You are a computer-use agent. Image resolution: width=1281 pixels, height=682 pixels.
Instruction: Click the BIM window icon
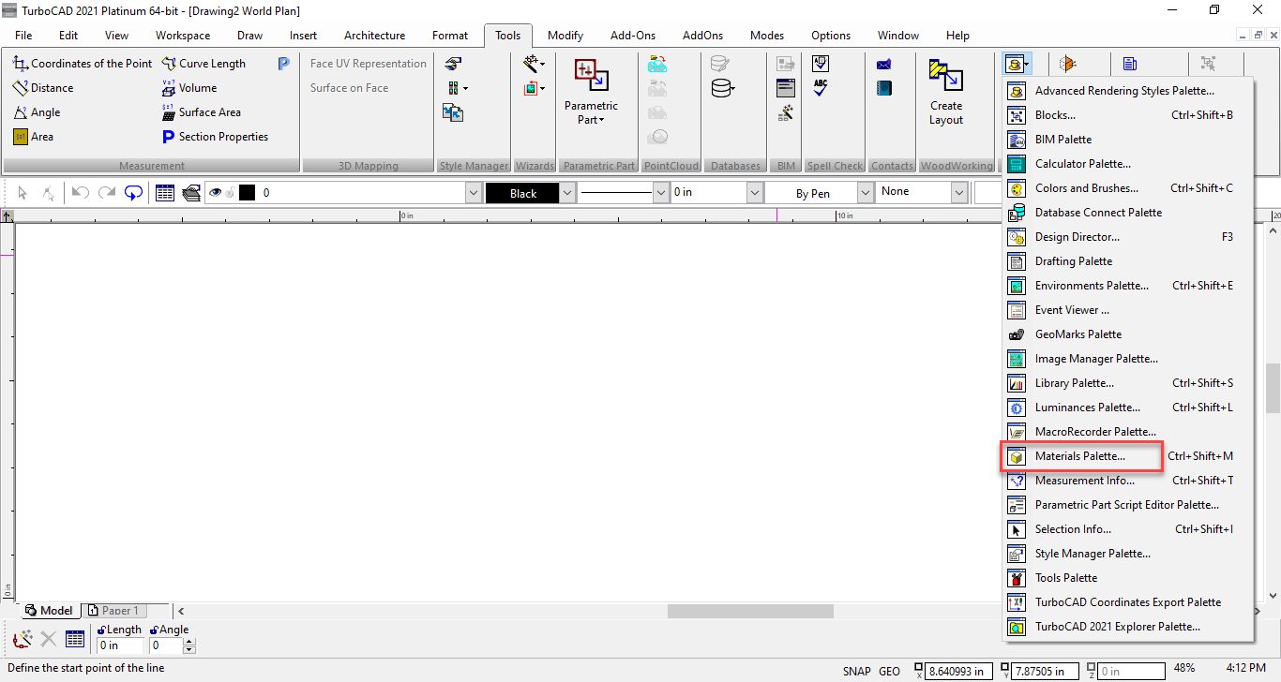(x=786, y=88)
